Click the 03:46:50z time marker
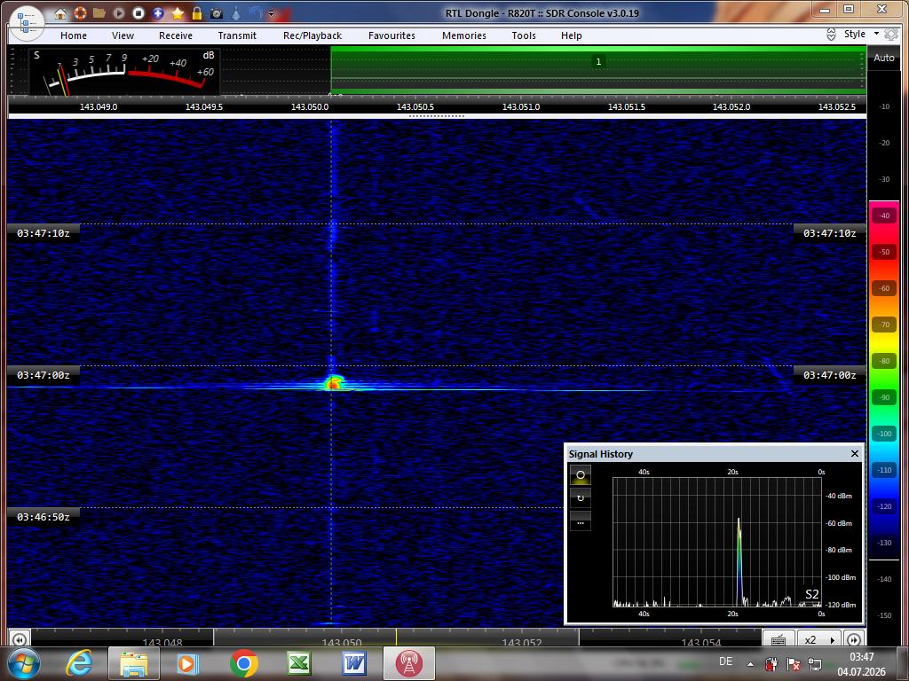This screenshot has height=681, width=909. [x=43, y=517]
